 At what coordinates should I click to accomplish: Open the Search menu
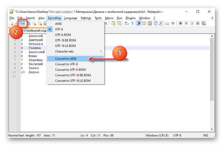click(x=30, y=18)
